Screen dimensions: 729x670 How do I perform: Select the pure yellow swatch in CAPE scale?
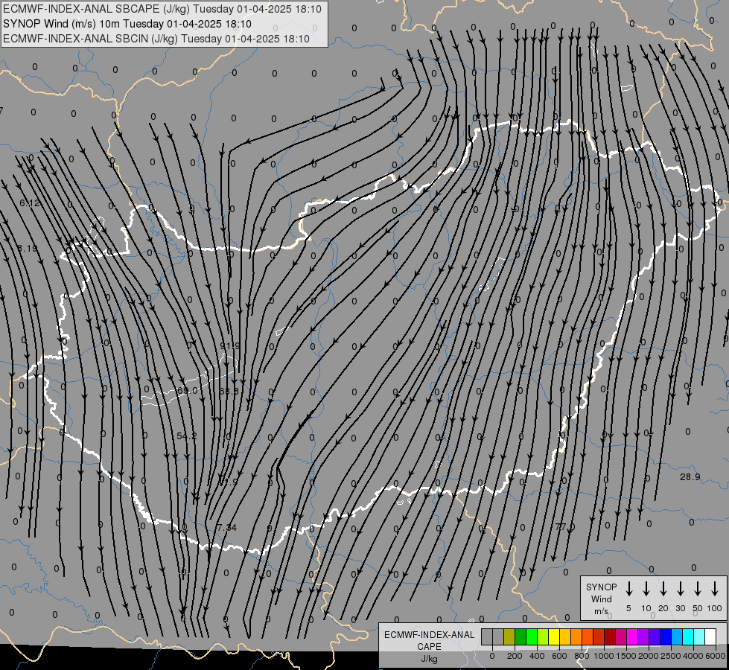(554, 636)
